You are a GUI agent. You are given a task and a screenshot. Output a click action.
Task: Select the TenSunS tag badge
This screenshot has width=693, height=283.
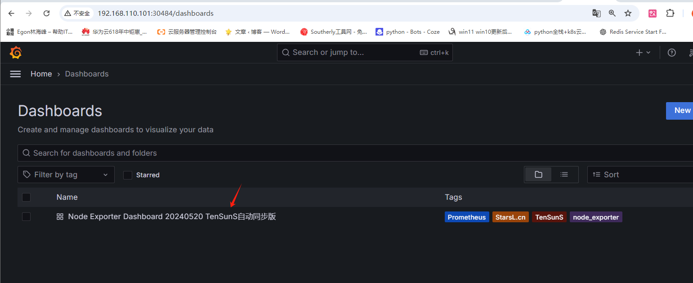[x=549, y=217]
